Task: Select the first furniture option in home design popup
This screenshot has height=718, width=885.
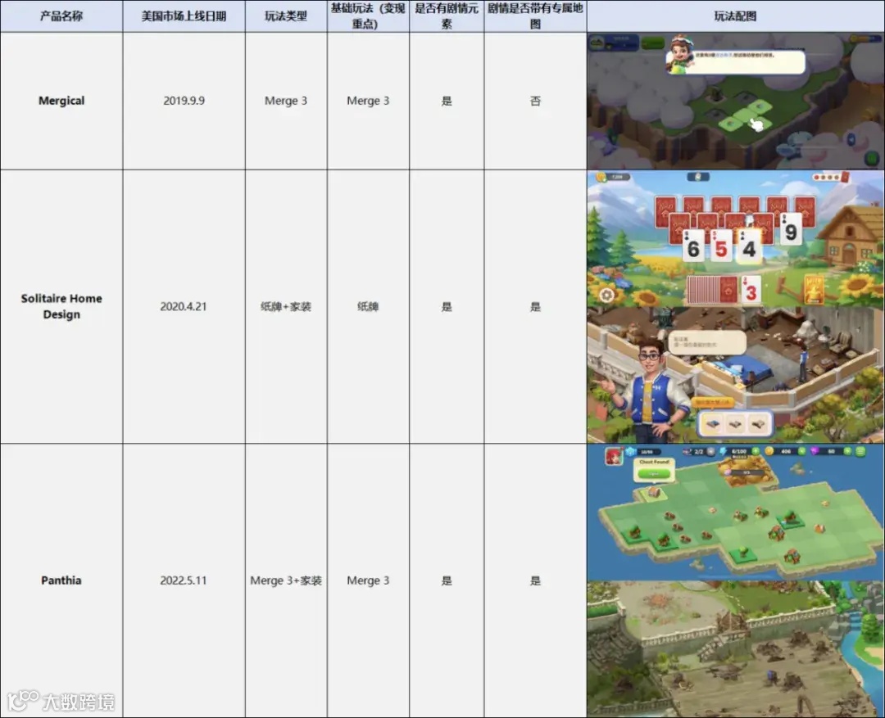Action: click(713, 423)
